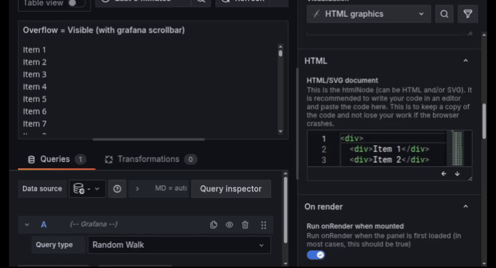Duplicate query A with the copy icon
The width and height of the screenshot is (496, 268).
tap(214, 225)
